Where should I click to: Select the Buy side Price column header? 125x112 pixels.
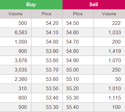coord(47,14)
